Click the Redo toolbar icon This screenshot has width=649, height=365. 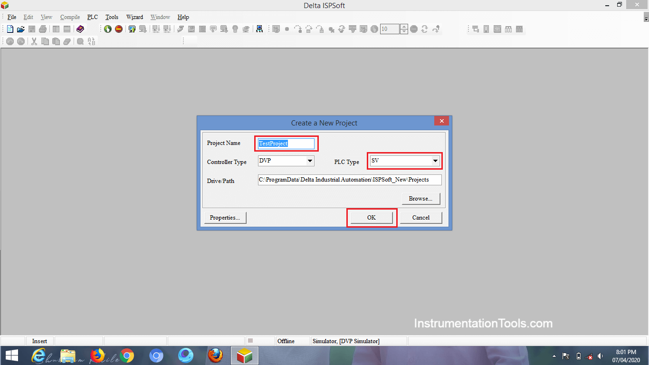coord(21,41)
